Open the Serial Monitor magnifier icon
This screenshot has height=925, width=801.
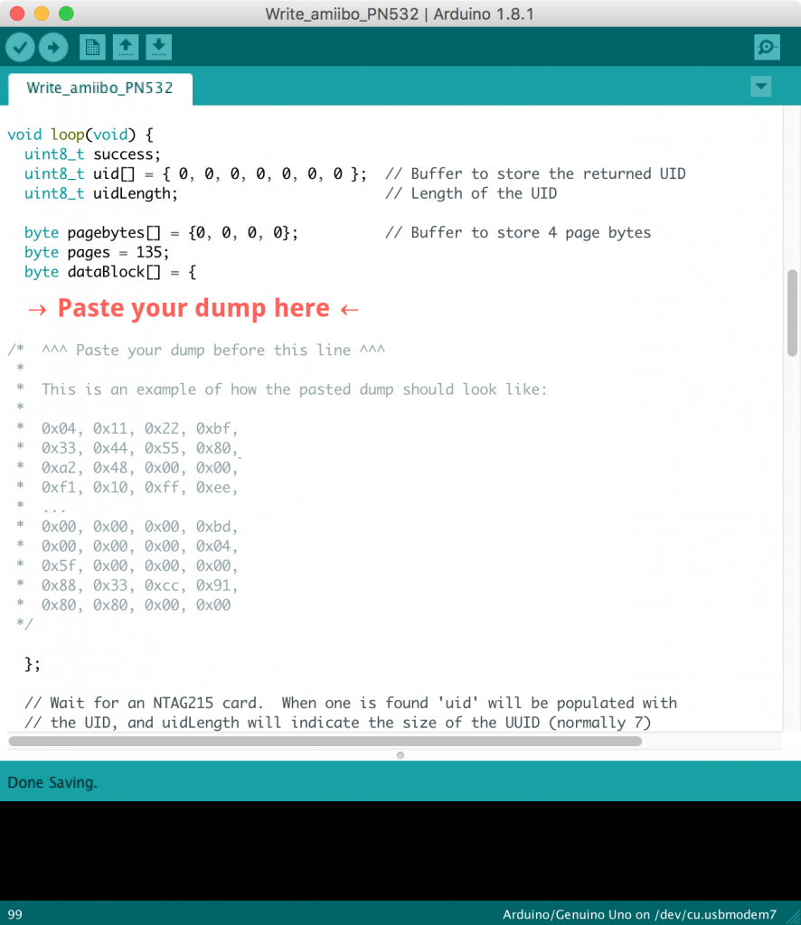click(x=767, y=48)
